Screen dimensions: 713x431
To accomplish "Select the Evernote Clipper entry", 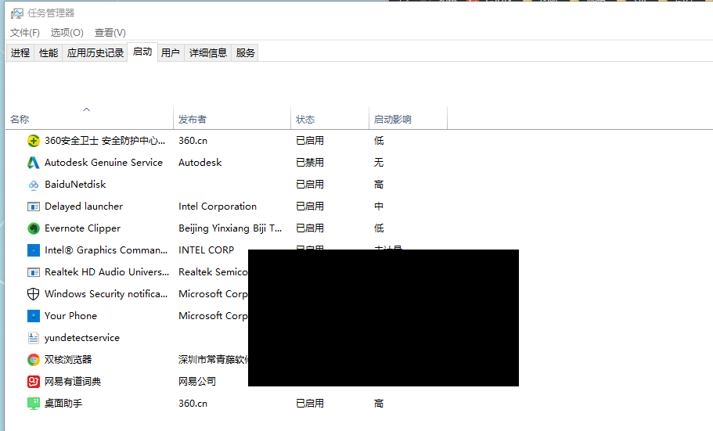I will coord(83,228).
